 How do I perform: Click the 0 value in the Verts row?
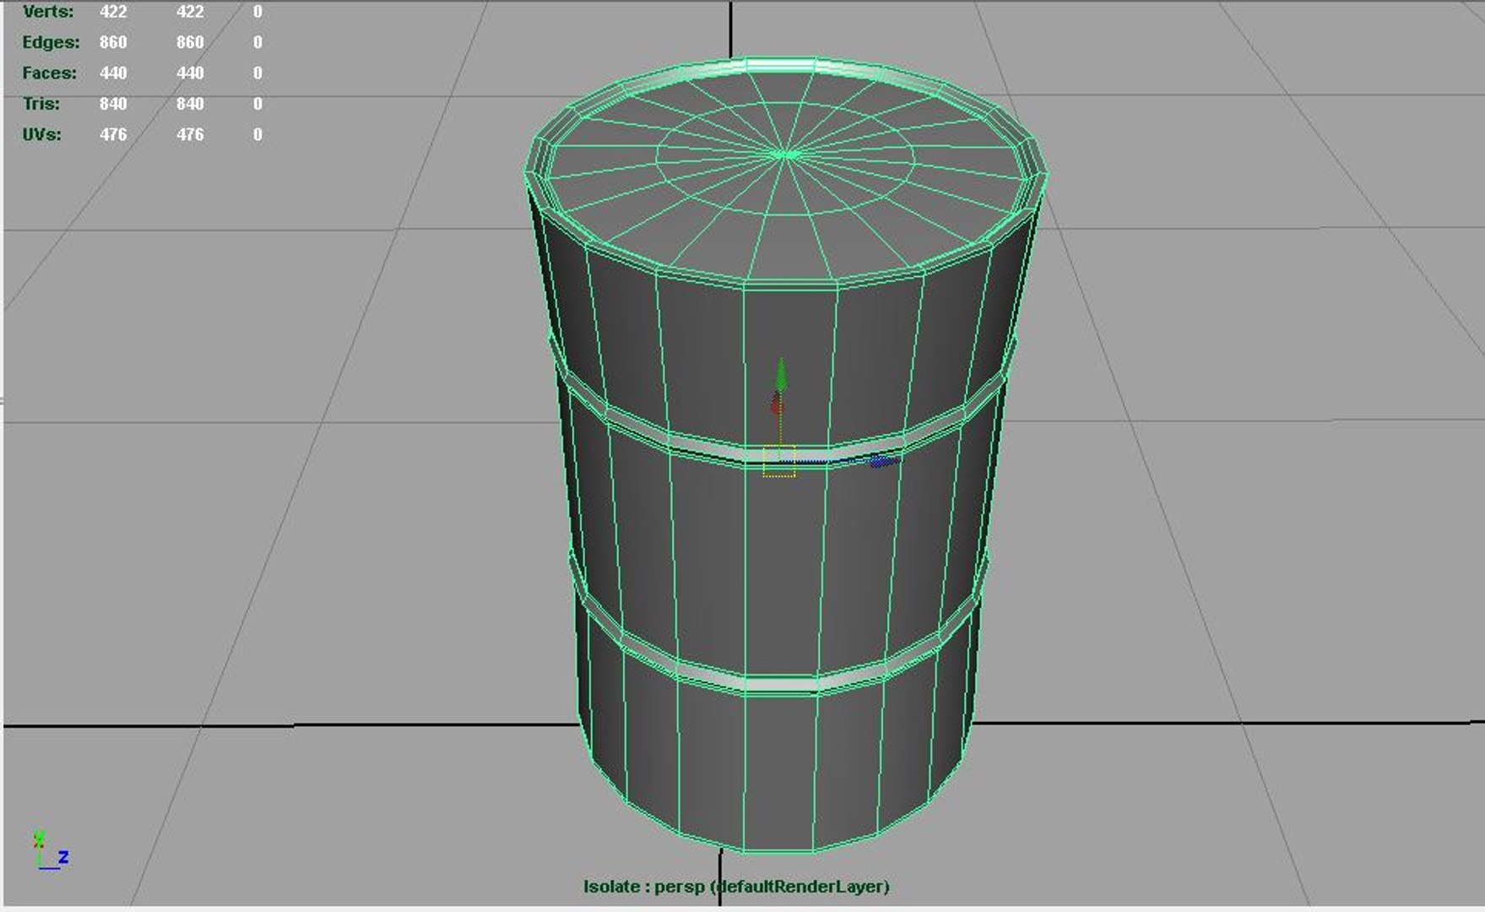(257, 12)
